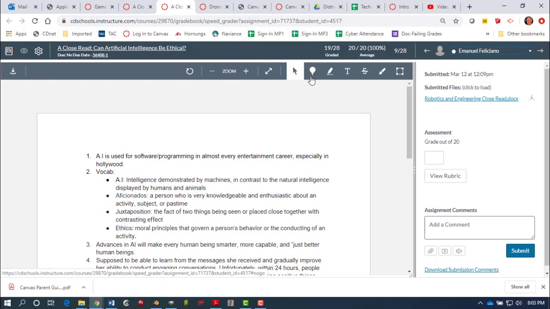Open the browser zoom indicator in address bar
Viewport: 550px width, 309px height.
(443, 21)
